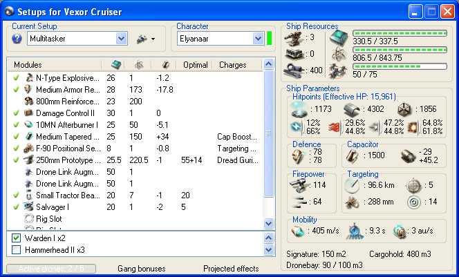Click the CPU resource icon
The height and width of the screenshot is (277, 459).
tap(339, 38)
